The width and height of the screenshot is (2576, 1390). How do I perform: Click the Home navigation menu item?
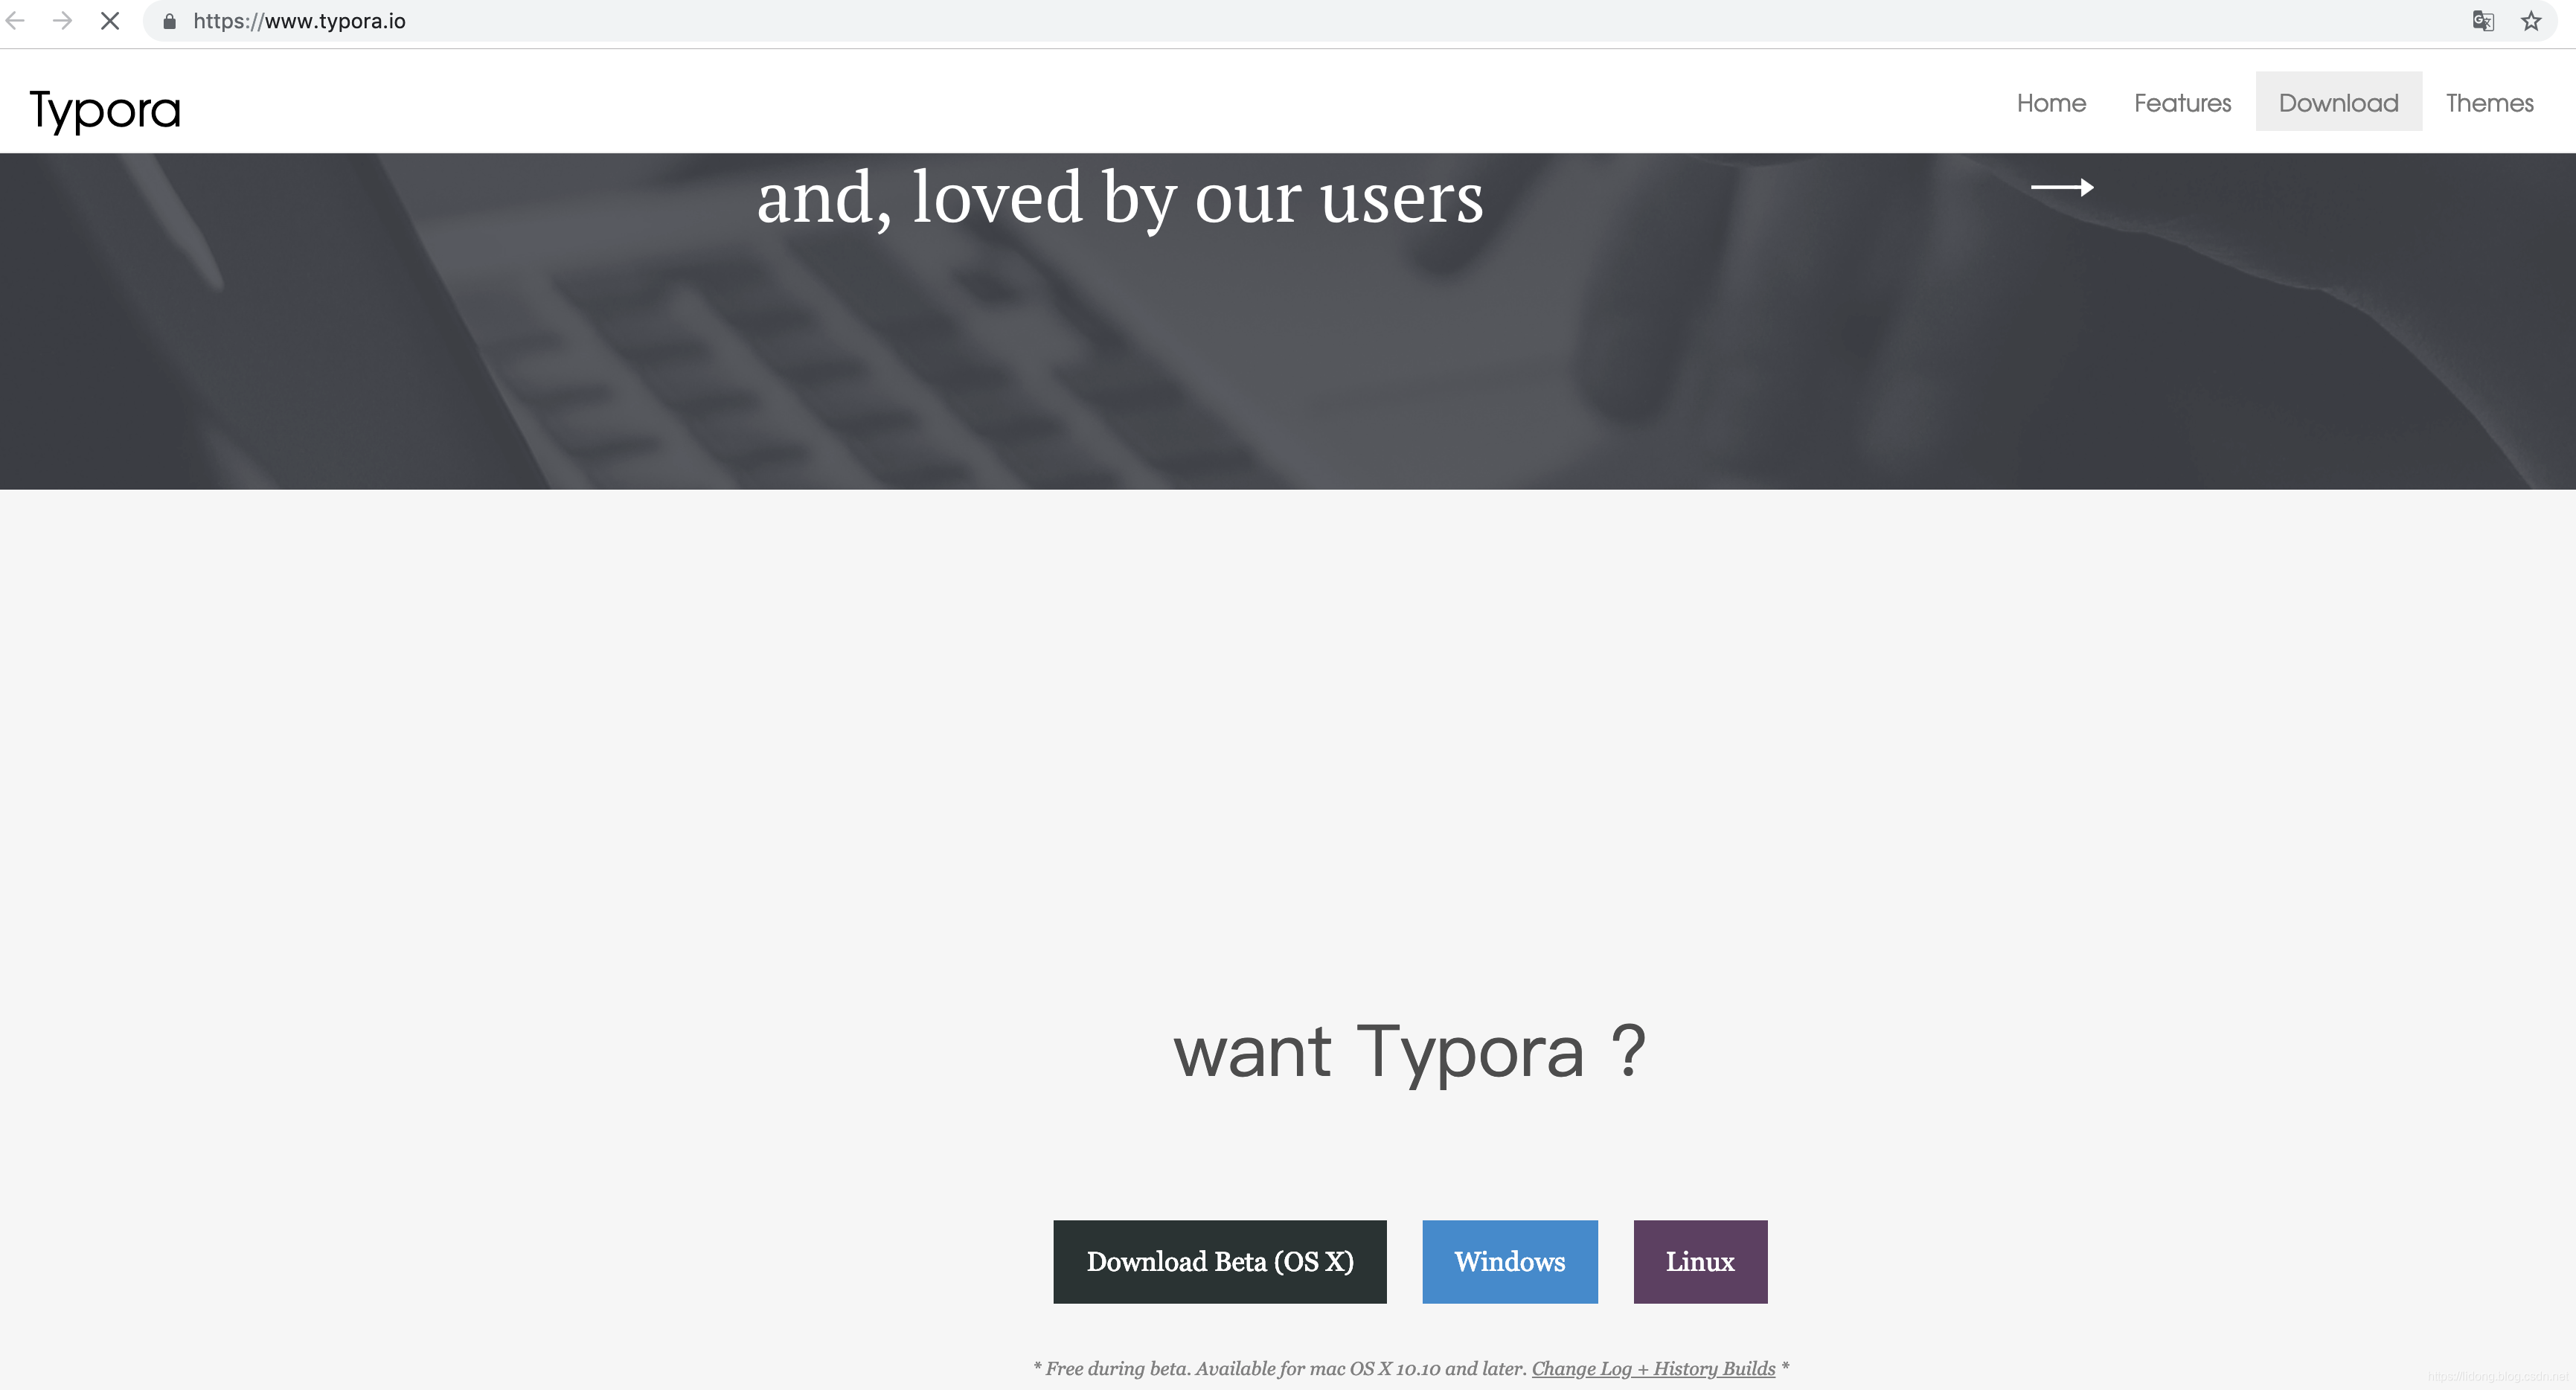2051,103
